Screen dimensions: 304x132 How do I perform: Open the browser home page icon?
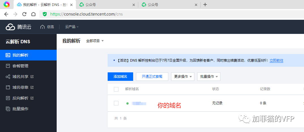tap(33, 14)
